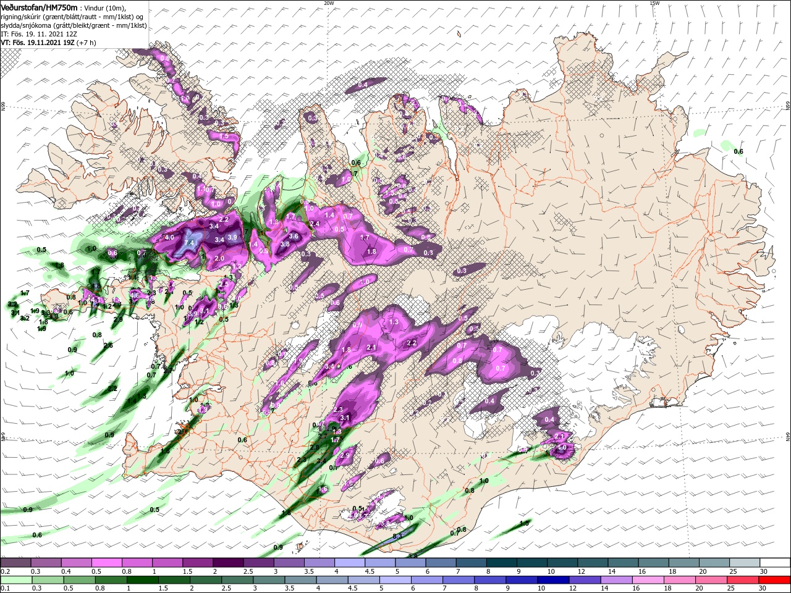Click the '20W' longitude label
Screen dimensions: 791x593
pyautogui.click(x=329, y=2)
